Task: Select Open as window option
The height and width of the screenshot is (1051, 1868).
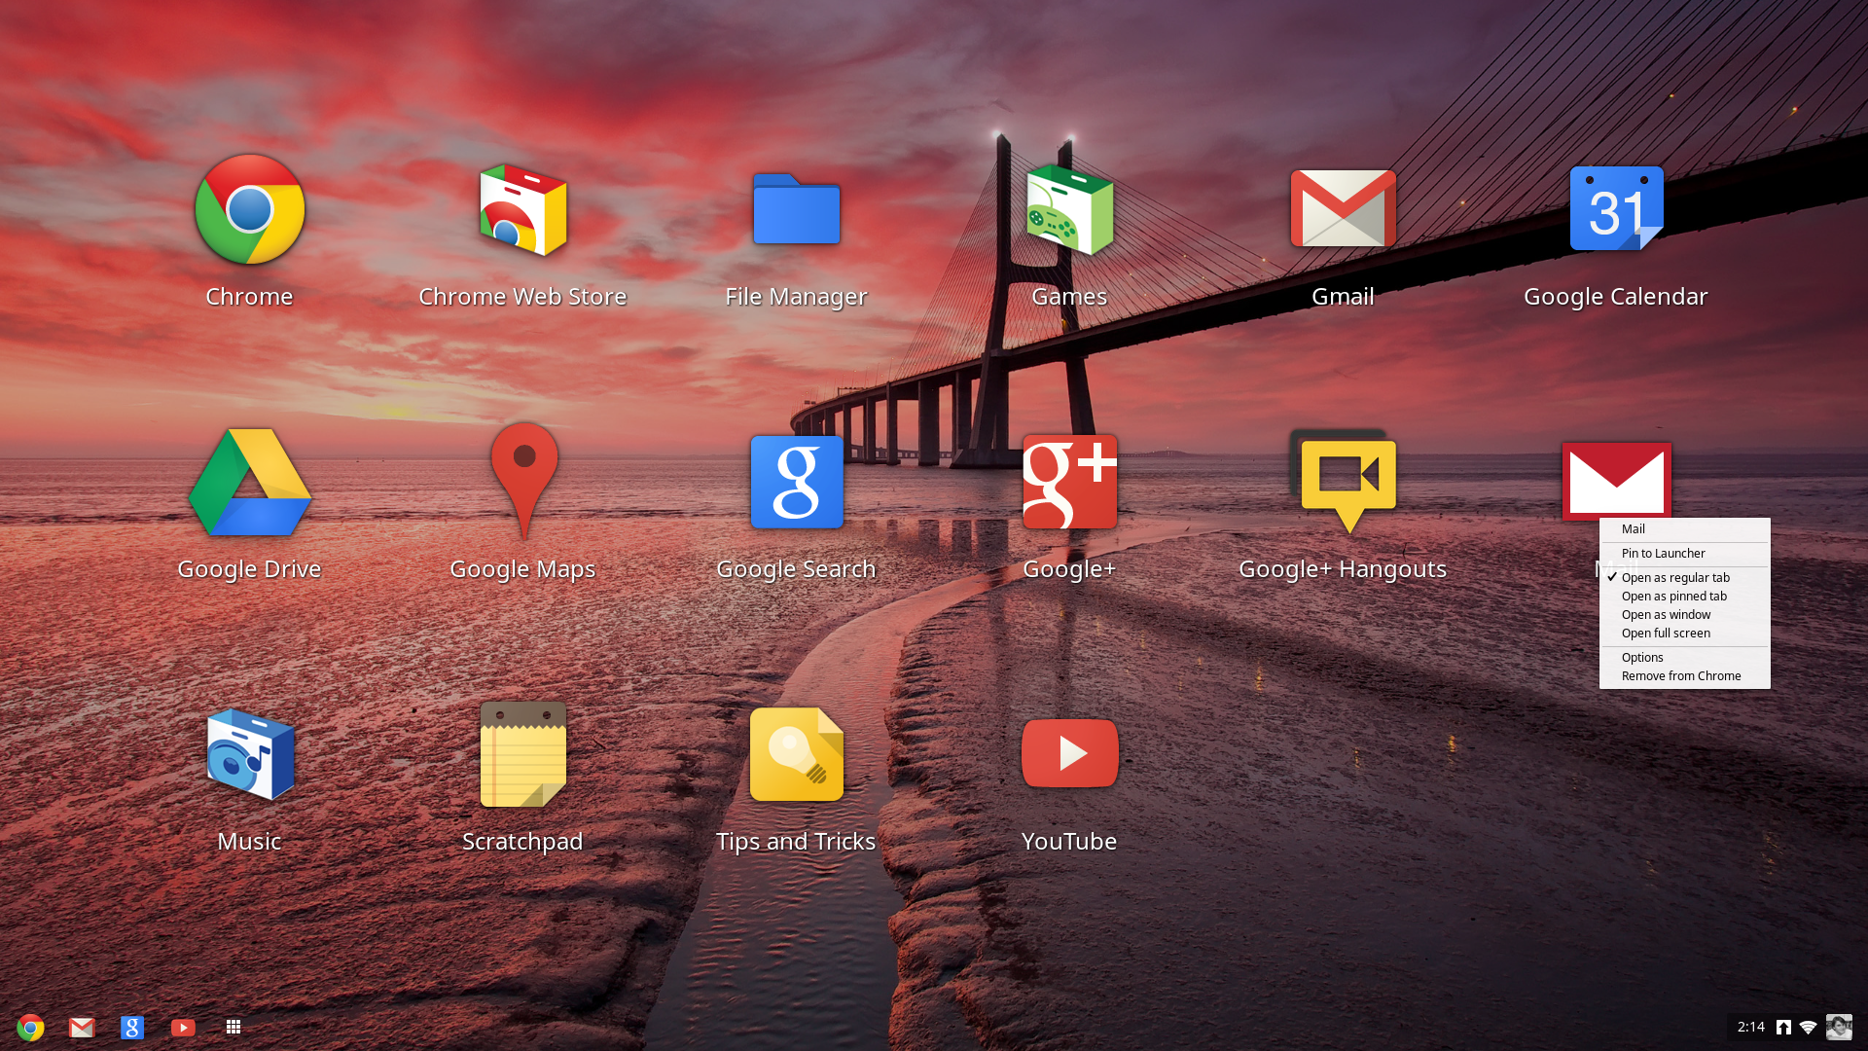Action: pyautogui.click(x=1666, y=615)
